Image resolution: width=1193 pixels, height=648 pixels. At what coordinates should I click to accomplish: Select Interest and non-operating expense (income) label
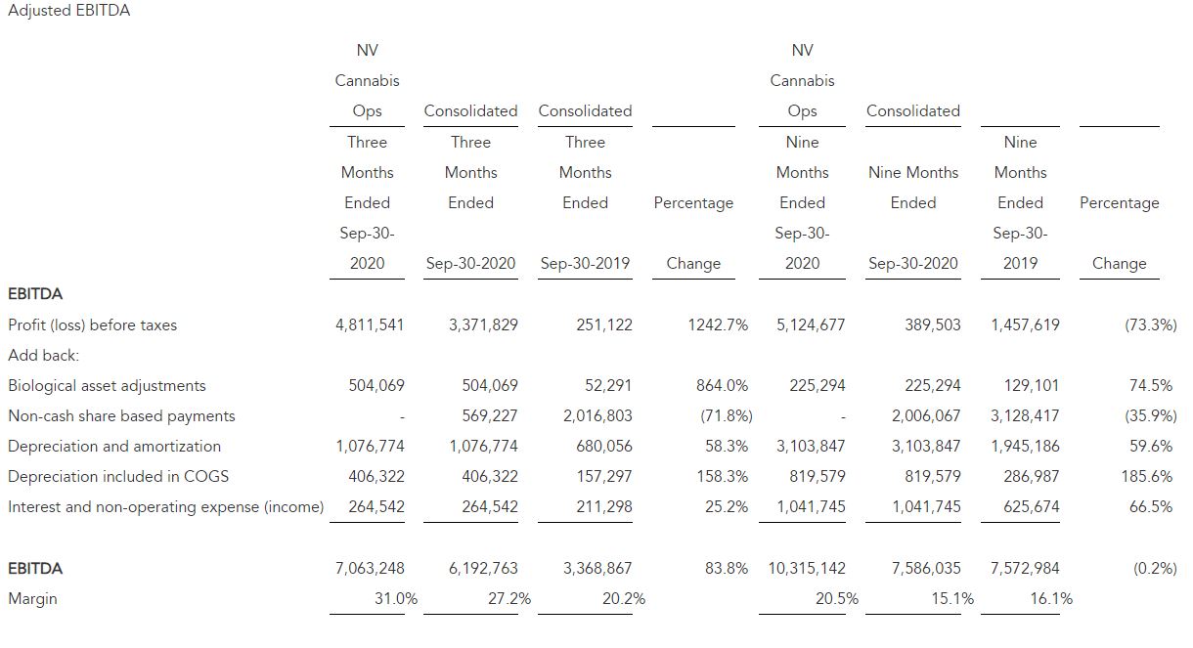[165, 507]
